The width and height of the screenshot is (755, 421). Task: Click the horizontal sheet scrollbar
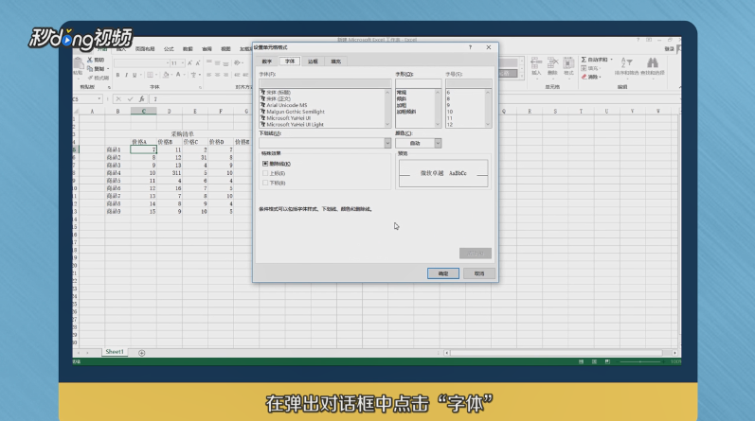pyautogui.click(x=559, y=353)
